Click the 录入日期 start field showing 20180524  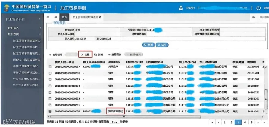85,39
